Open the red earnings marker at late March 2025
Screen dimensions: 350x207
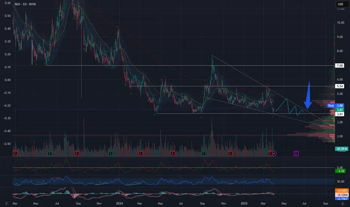tap(270, 154)
